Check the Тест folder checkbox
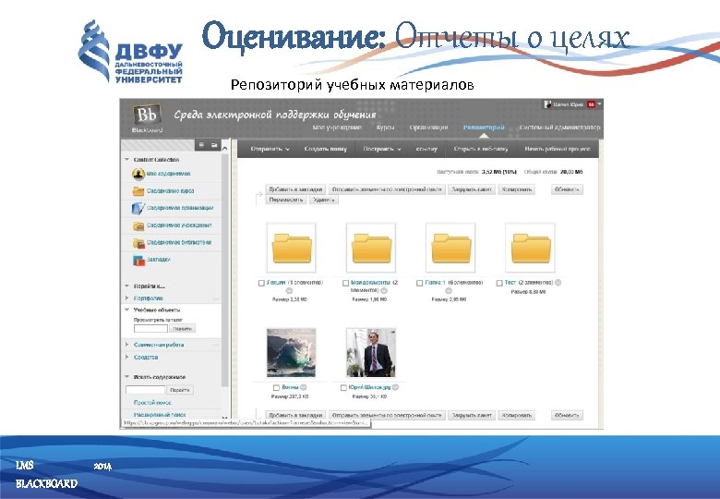Viewport: 720px width, 499px height. (x=499, y=283)
